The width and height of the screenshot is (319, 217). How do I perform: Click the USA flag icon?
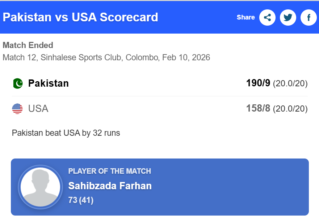tap(17, 109)
